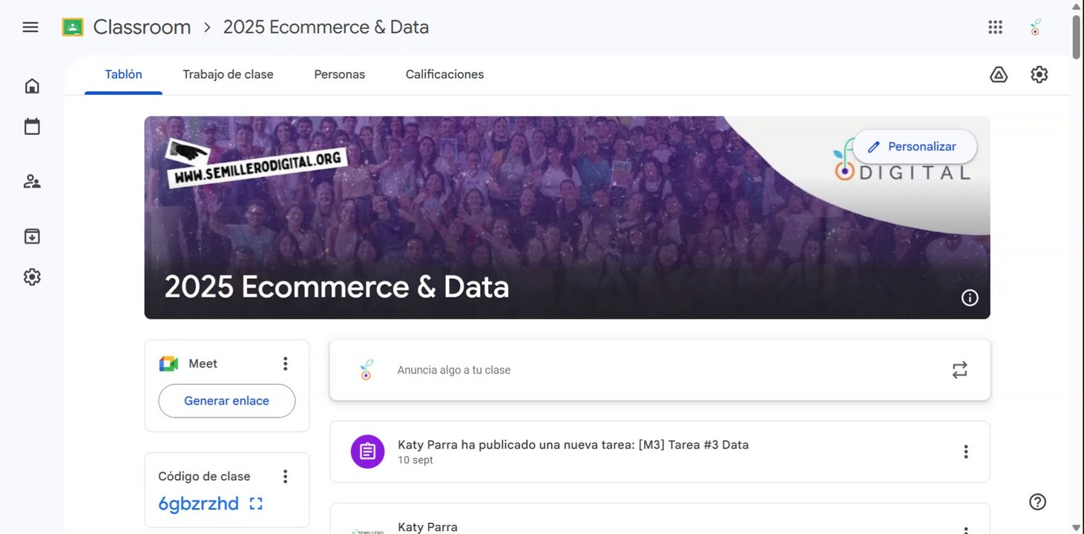This screenshot has height=534, width=1084.
Task: Click the class banner photo
Action: tap(567, 218)
